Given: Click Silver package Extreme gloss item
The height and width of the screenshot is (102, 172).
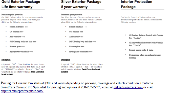Looking at the screenshot, I should [x=77, y=47].
